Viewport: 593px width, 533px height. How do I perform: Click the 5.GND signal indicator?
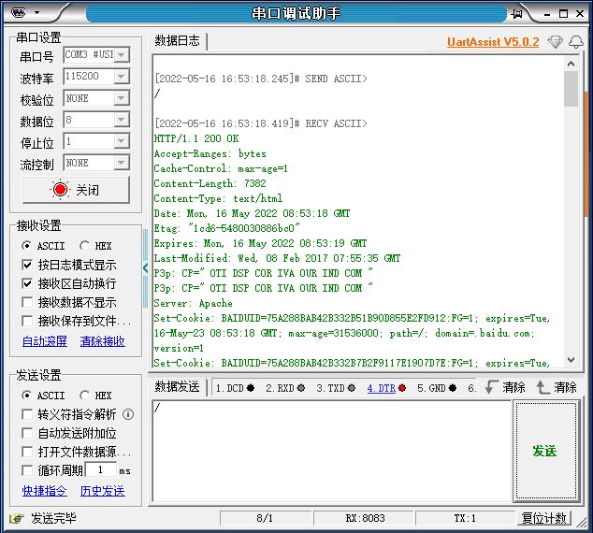pos(437,388)
